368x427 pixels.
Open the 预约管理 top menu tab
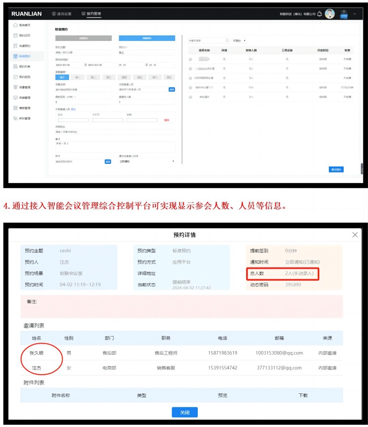(91, 14)
